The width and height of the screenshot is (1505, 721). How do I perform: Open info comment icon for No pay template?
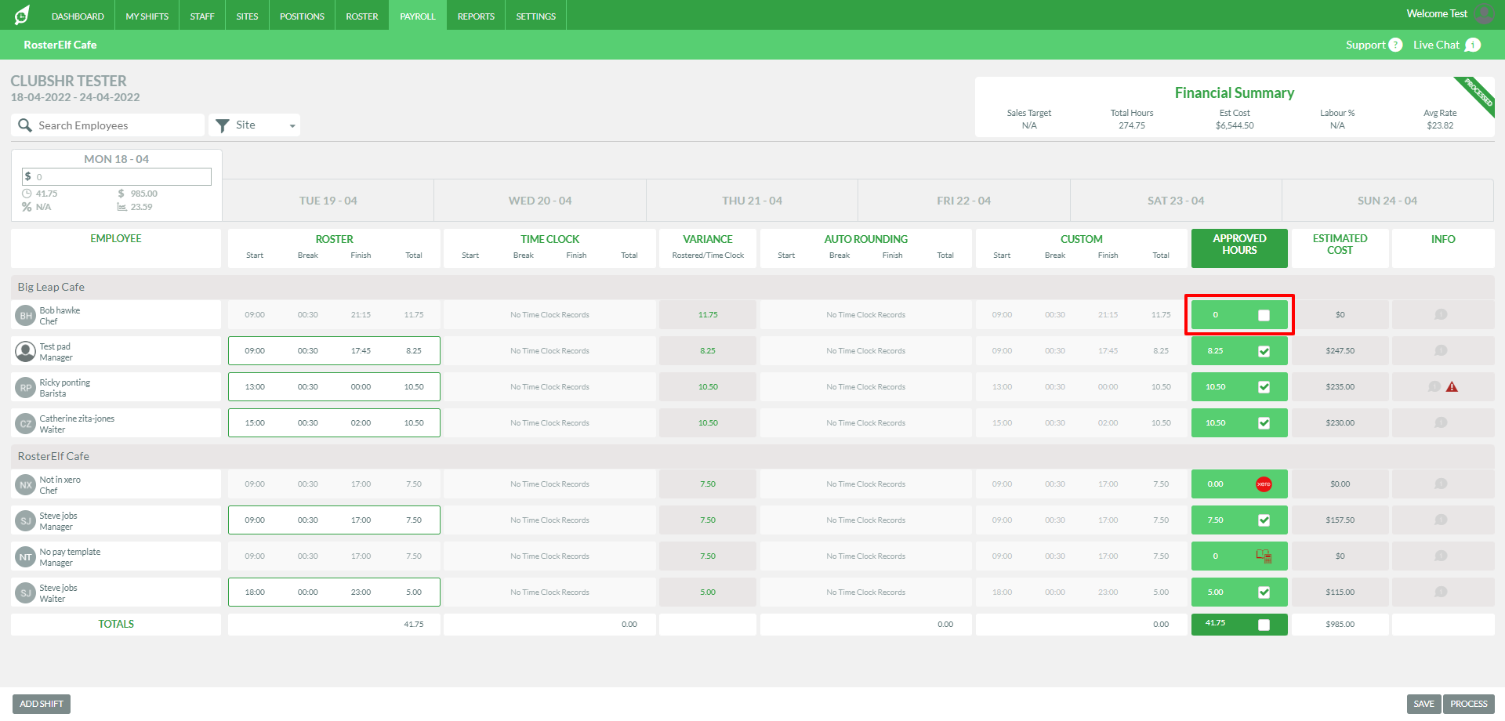click(1441, 556)
